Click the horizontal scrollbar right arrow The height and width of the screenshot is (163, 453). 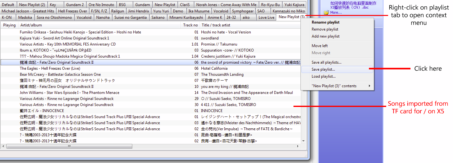[298, 146]
